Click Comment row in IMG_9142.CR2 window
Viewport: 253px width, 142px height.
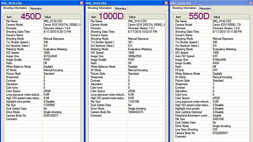(211, 136)
